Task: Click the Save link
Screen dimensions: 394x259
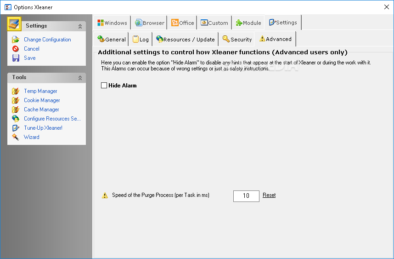Action: [30, 58]
